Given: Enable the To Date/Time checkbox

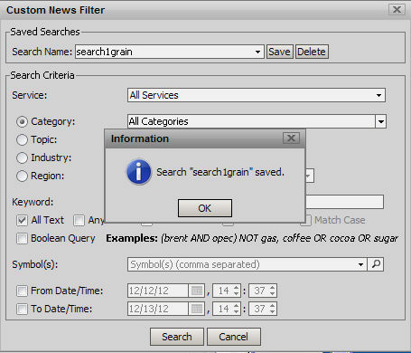Looking at the screenshot, I should click(x=22, y=309).
